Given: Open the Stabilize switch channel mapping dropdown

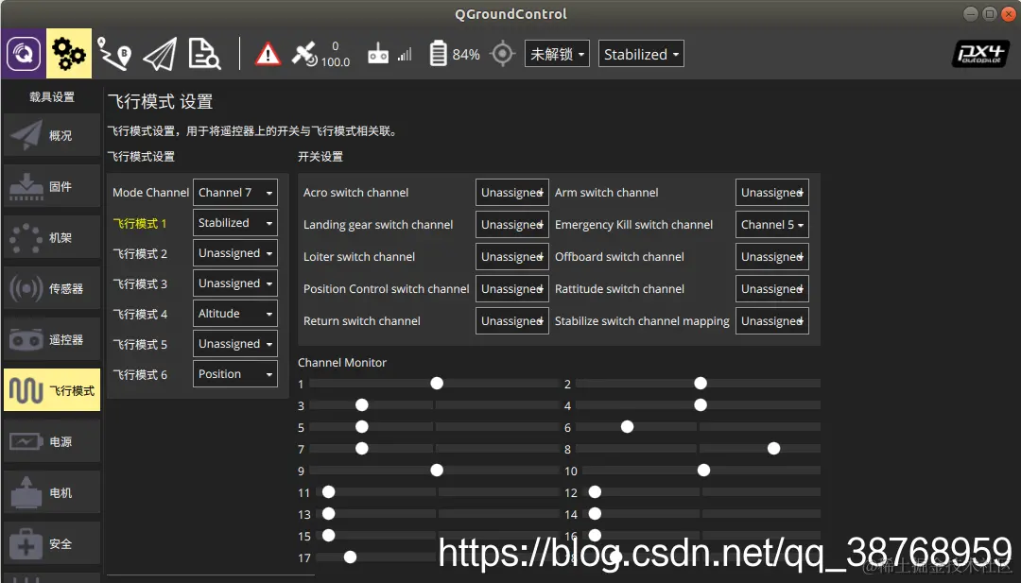Looking at the screenshot, I should [772, 320].
